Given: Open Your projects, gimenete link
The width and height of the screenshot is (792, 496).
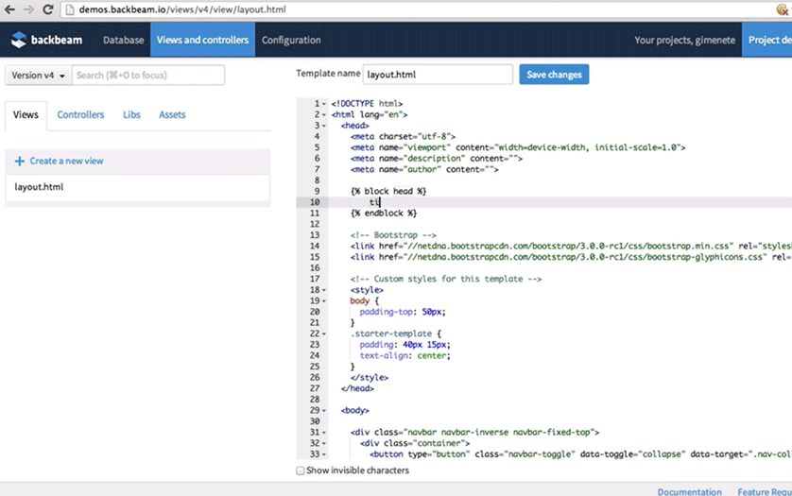Looking at the screenshot, I should (x=684, y=40).
